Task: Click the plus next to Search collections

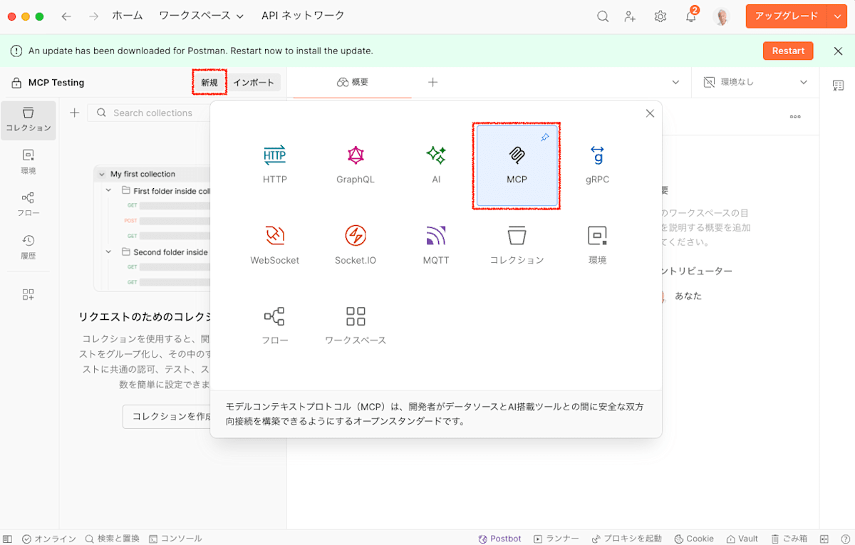Action: [x=74, y=113]
